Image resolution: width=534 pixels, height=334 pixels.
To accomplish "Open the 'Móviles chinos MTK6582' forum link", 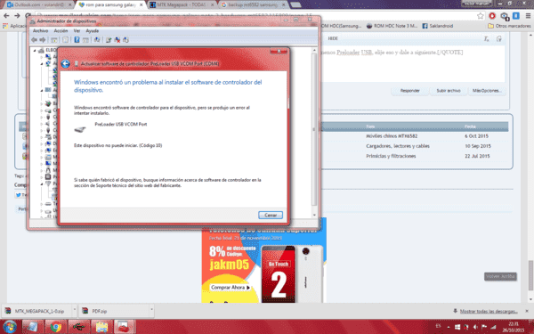I will (x=392, y=136).
